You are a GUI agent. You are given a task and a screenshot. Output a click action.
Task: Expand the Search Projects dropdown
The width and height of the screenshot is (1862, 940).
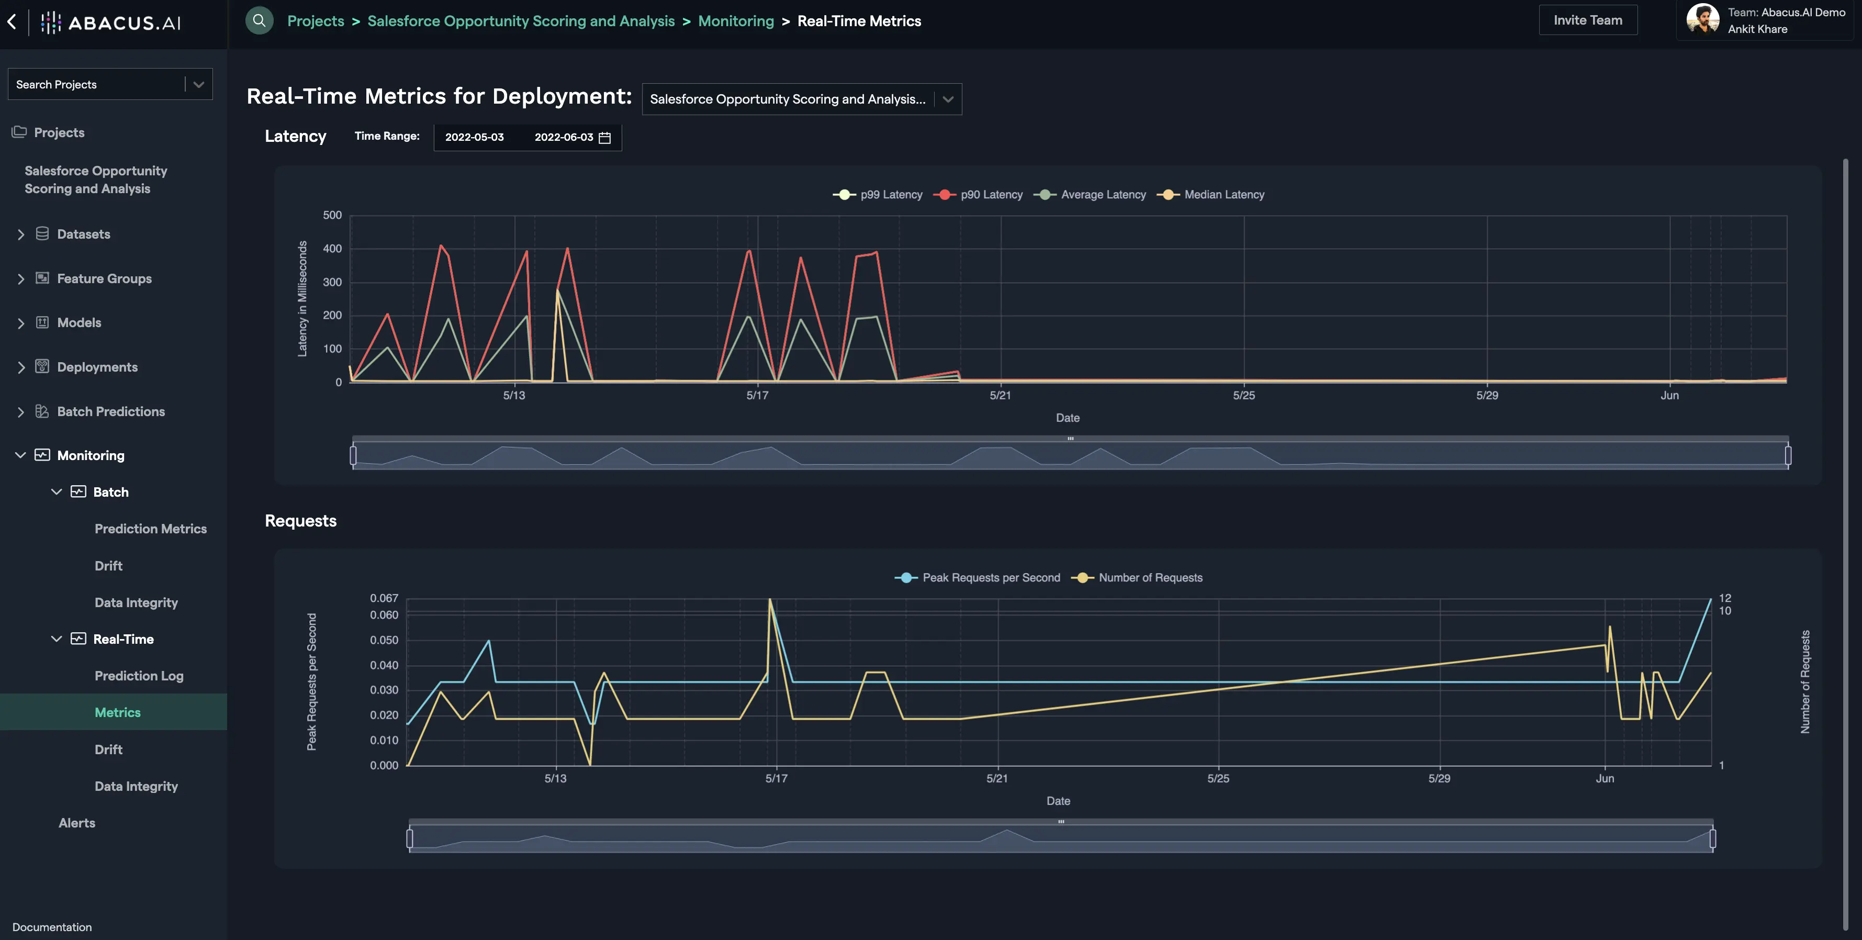[199, 84]
